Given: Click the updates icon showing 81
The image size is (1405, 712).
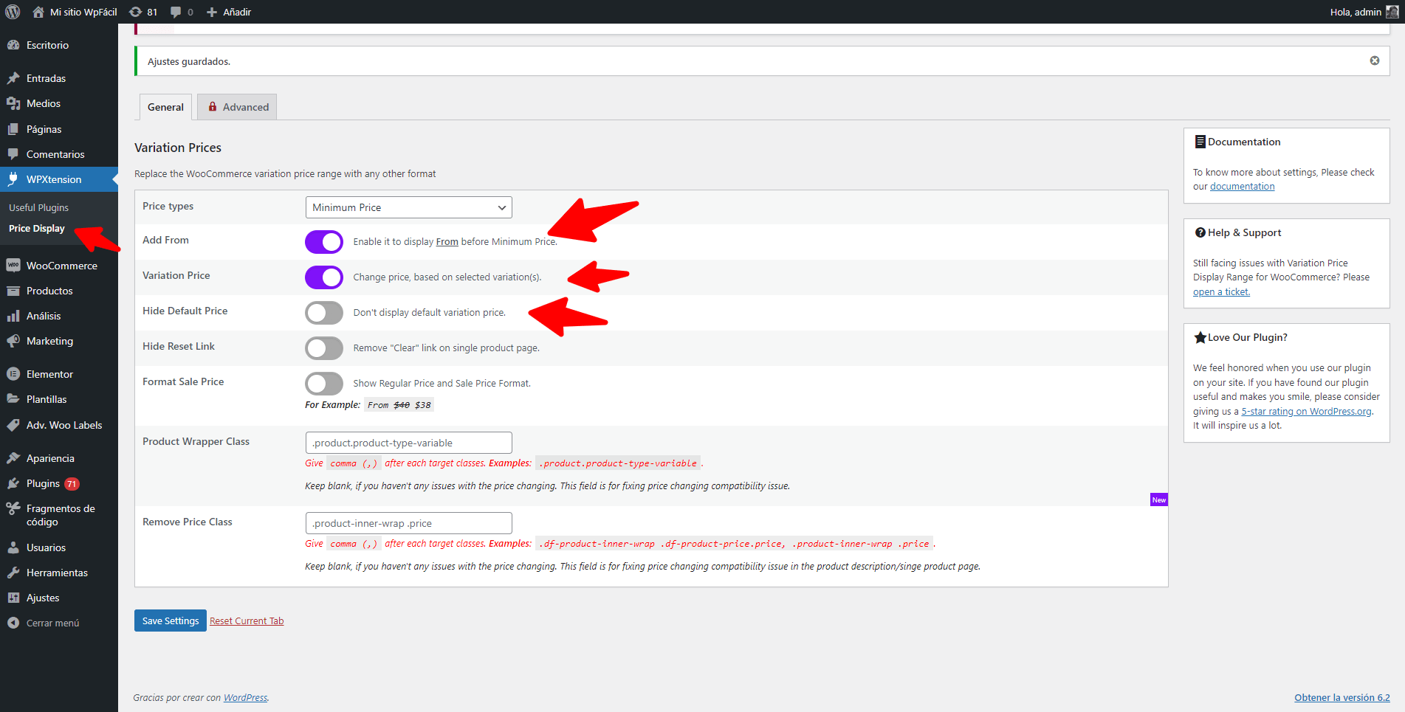Looking at the screenshot, I should point(135,12).
